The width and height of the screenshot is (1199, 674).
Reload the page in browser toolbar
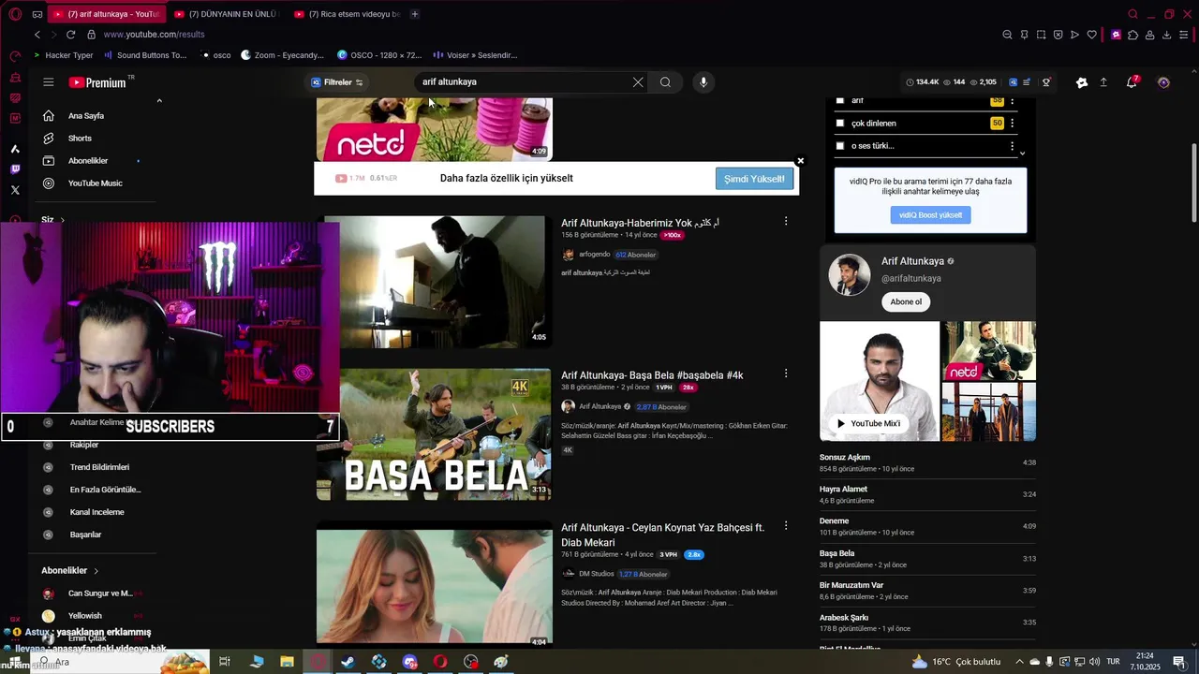tap(70, 35)
